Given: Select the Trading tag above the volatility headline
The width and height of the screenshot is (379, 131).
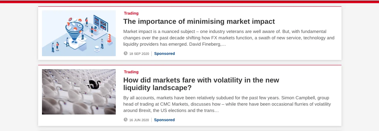Looking at the screenshot, I should pyautogui.click(x=131, y=72).
